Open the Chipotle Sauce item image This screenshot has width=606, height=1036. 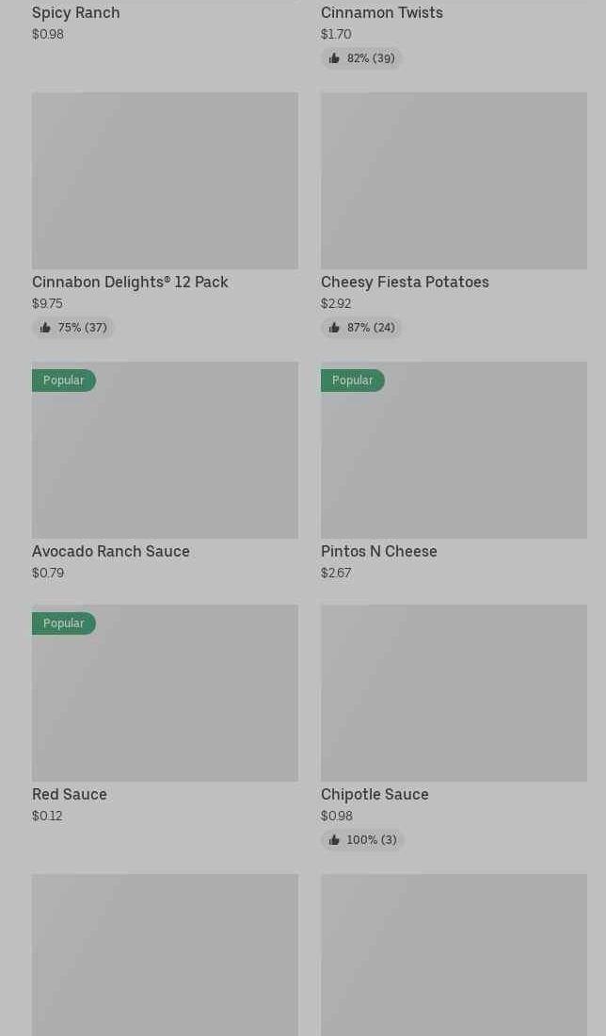pyautogui.click(x=454, y=693)
